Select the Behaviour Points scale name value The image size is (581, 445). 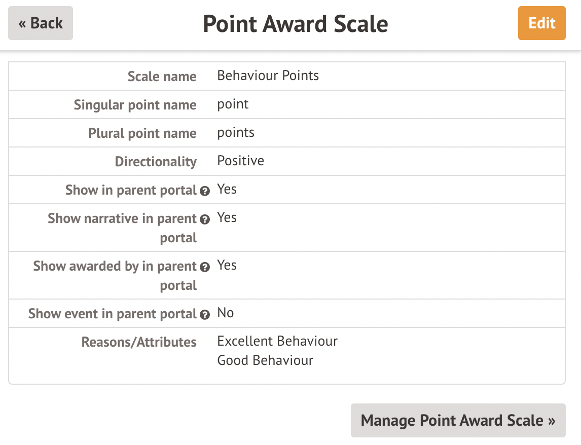[268, 76]
